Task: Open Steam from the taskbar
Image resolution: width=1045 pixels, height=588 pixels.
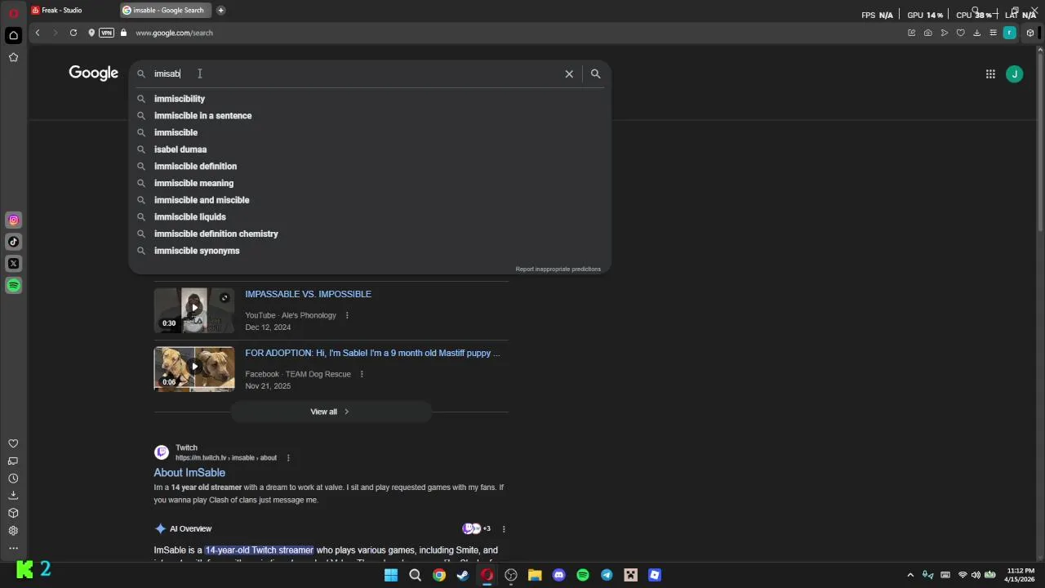Action: [x=463, y=575]
